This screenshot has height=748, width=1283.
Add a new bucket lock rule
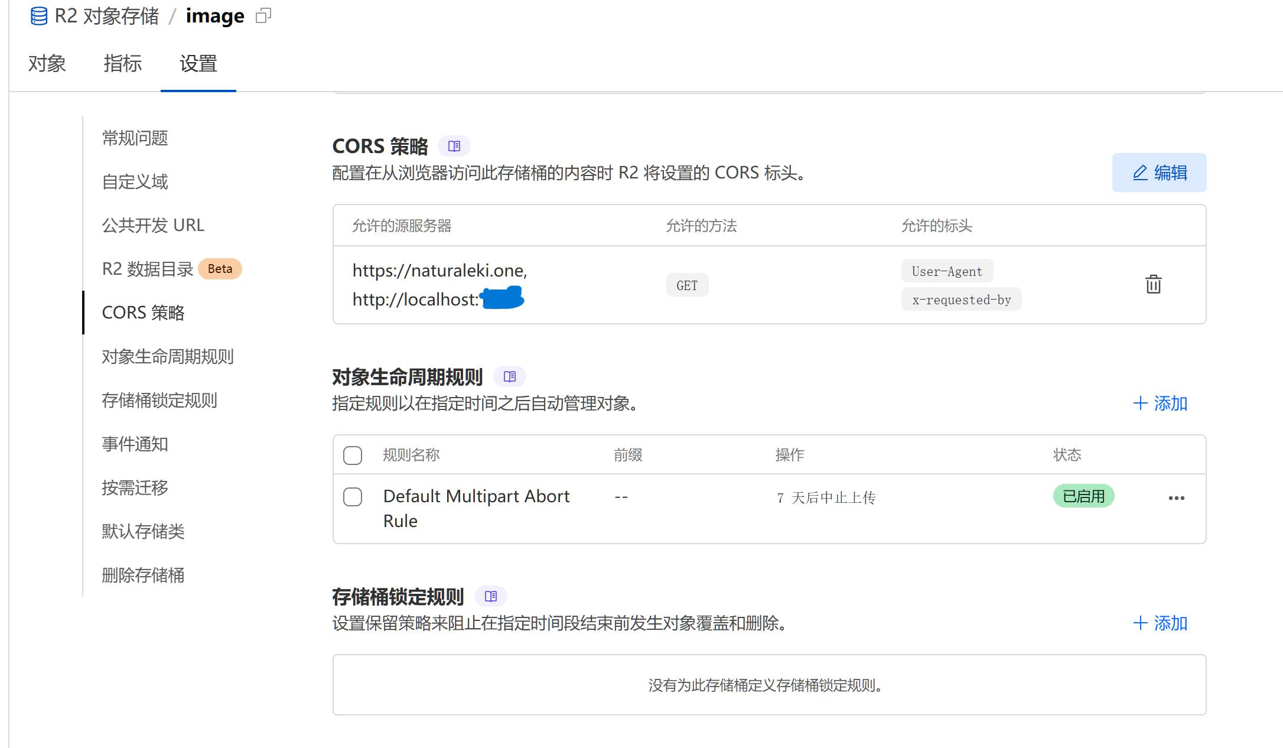(1160, 623)
